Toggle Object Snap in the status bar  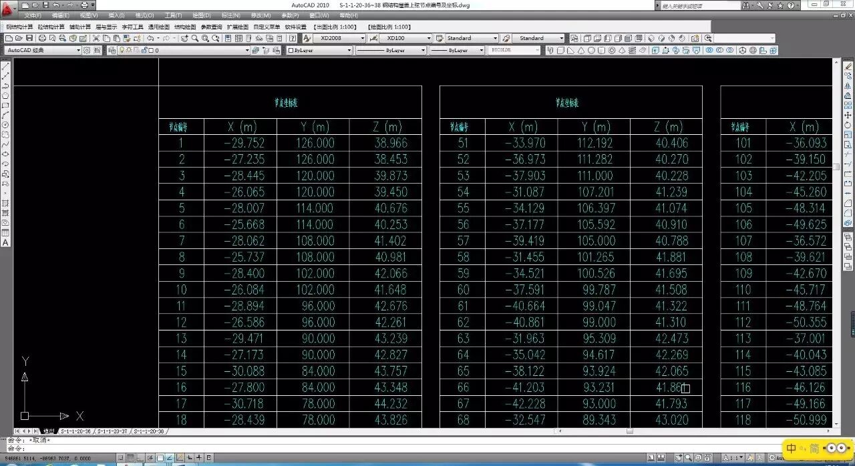coord(160,458)
